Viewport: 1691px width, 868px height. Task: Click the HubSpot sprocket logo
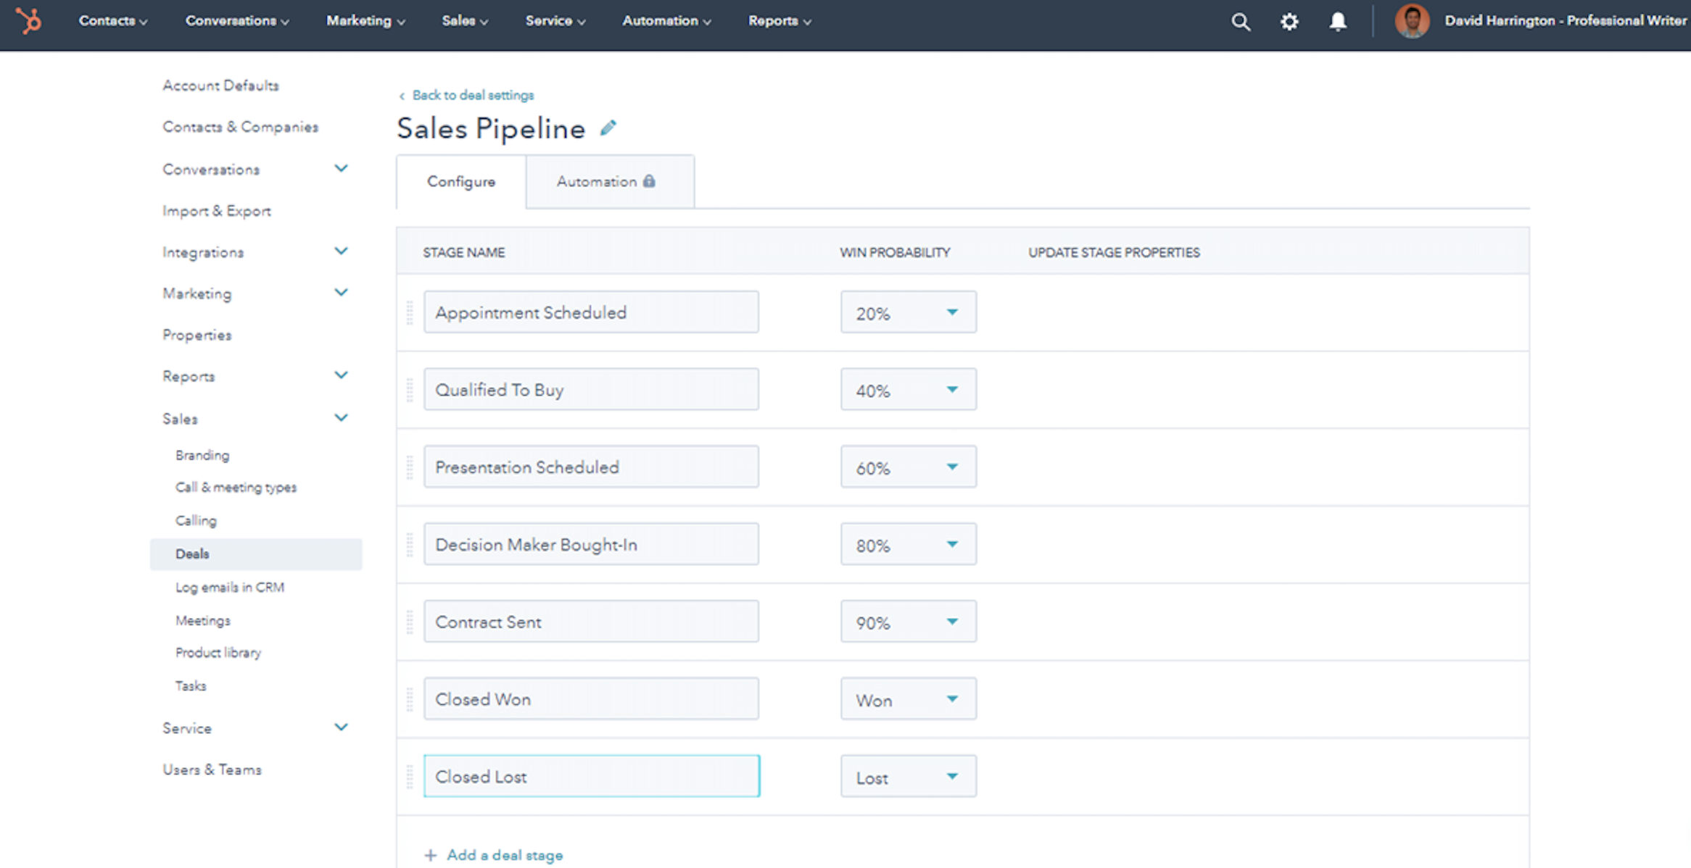point(29,20)
